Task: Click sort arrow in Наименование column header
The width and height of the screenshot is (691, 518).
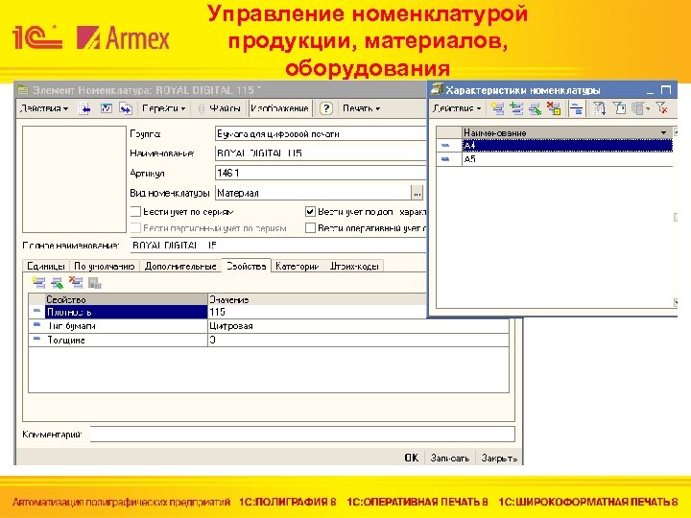Action: tap(663, 132)
